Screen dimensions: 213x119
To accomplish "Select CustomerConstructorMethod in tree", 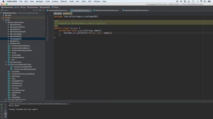I will point(23,74).
